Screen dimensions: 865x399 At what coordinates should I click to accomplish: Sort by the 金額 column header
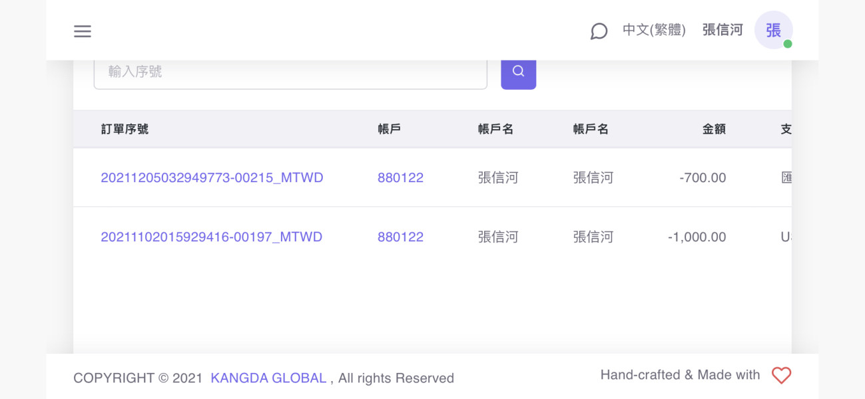tap(714, 129)
